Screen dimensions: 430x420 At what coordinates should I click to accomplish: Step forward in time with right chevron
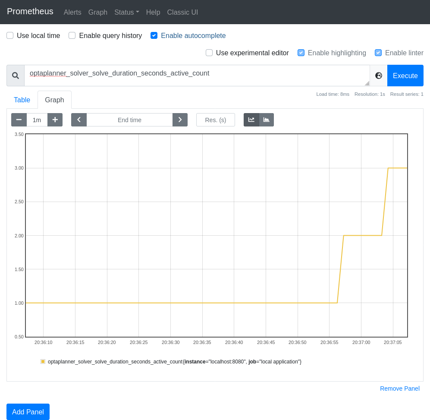pyautogui.click(x=180, y=120)
